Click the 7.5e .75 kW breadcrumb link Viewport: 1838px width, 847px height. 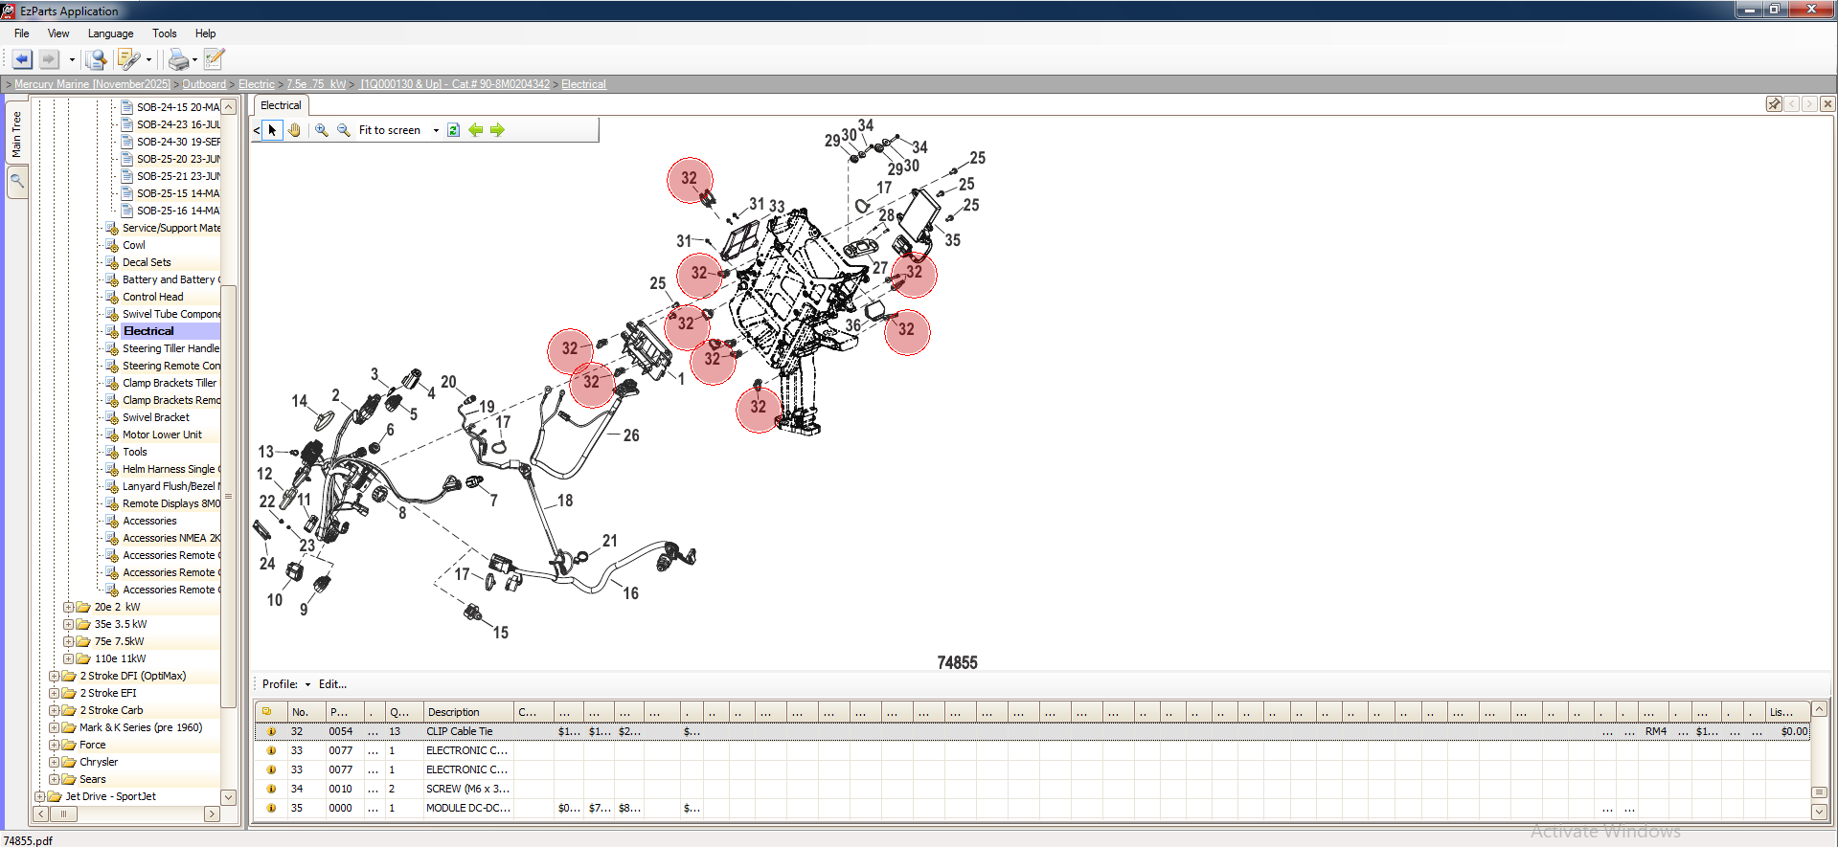316,84
